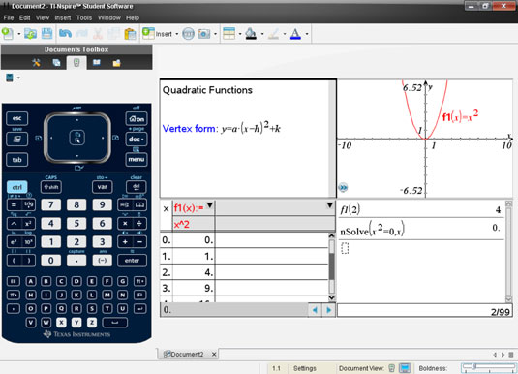
Task: Click the screen capture camera icon
Action: pos(203,34)
